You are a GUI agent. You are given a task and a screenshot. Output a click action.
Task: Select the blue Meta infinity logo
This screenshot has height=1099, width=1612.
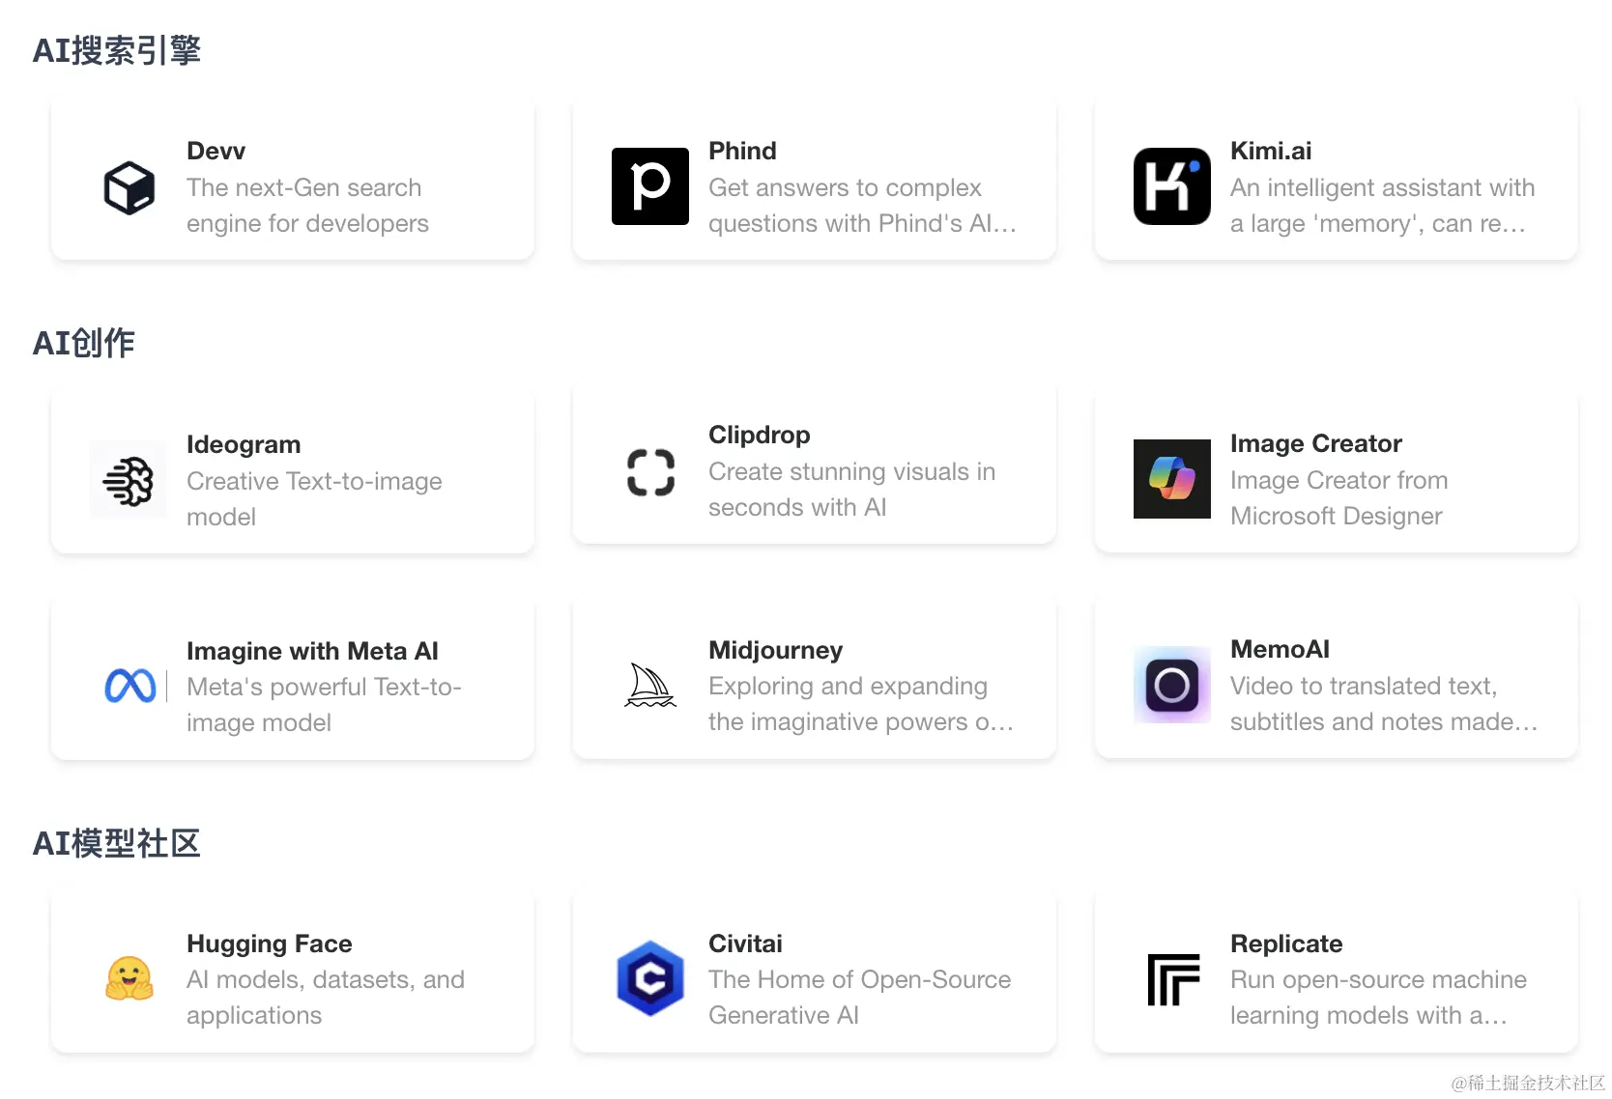coord(130,687)
